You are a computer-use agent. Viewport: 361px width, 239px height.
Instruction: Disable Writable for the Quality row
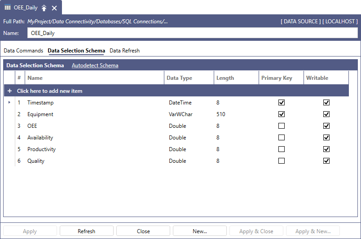pyautogui.click(x=326, y=161)
